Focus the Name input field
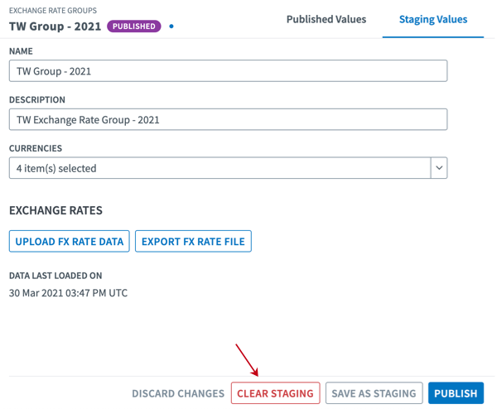 (x=228, y=71)
